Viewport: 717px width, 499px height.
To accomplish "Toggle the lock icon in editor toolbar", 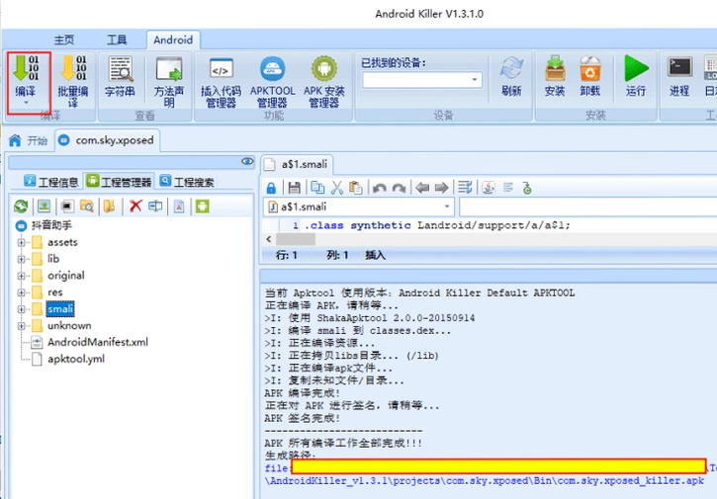I will coord(271,188).
